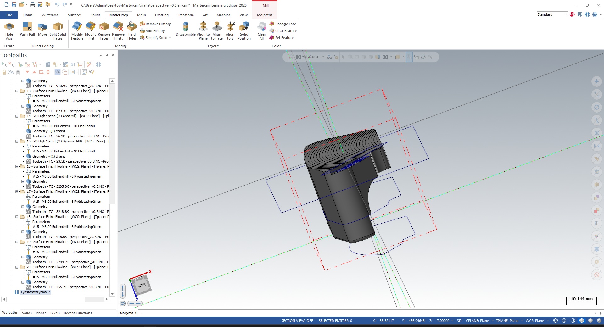Click the Toolpaths Manager help icon
This screenshot has width=604, height=327.
click(x=98, y=64)
